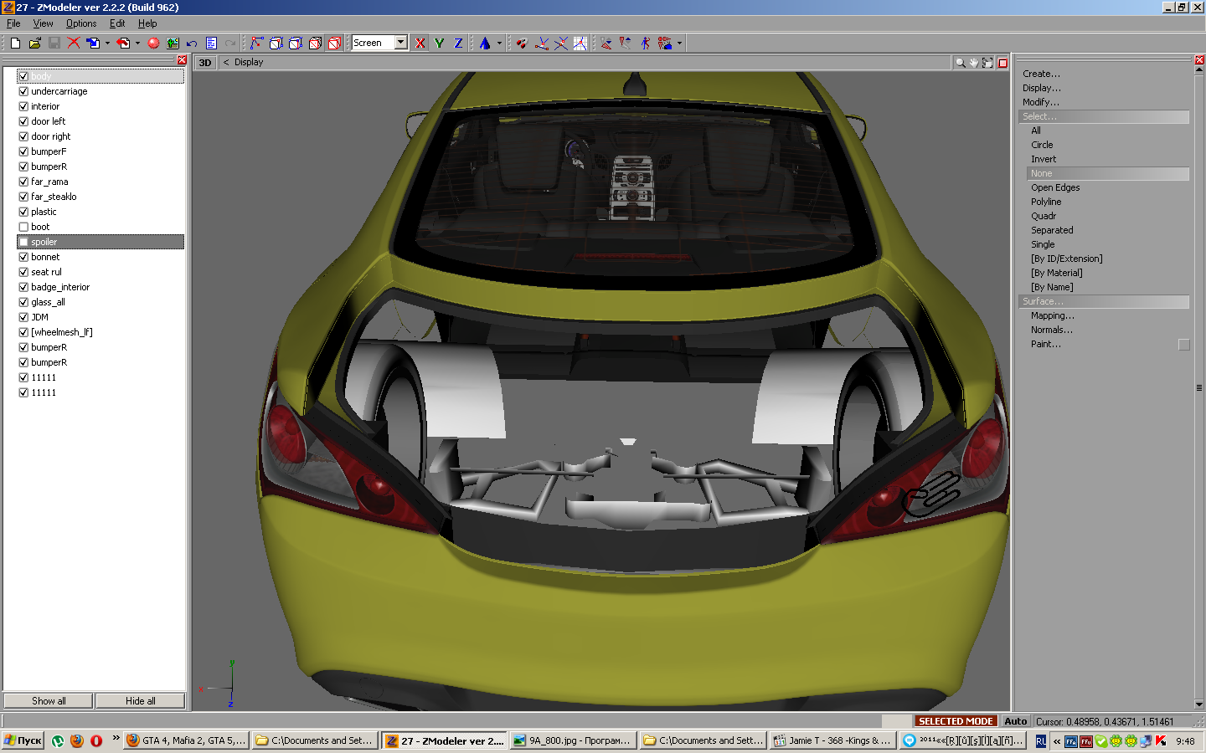
Task: Click the New file icon in toolbar
Action: click(x=15, y=43)
